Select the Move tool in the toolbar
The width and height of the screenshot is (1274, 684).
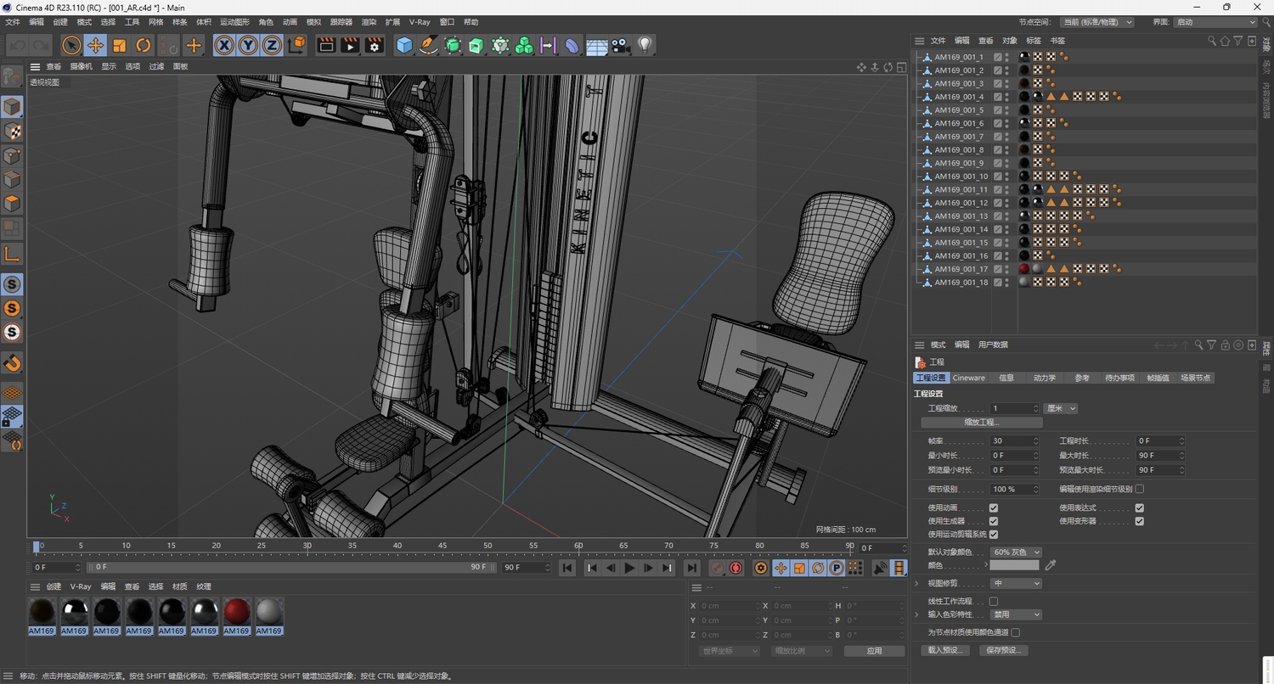[x=96, y=45]
